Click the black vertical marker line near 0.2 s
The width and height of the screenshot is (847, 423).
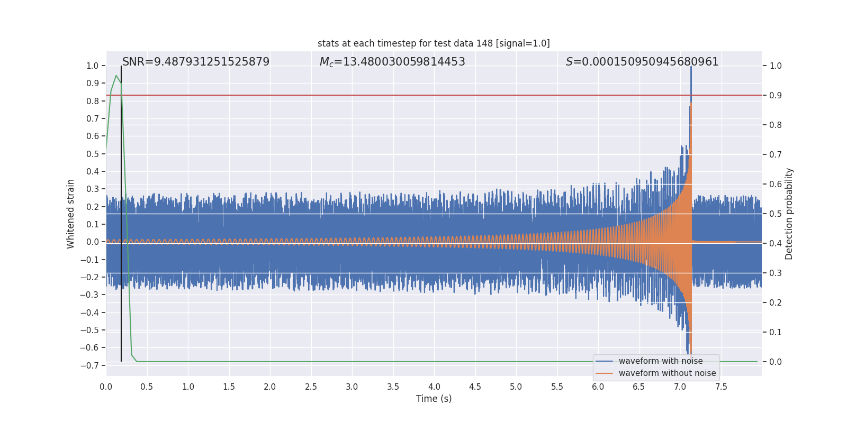(121, 214)
